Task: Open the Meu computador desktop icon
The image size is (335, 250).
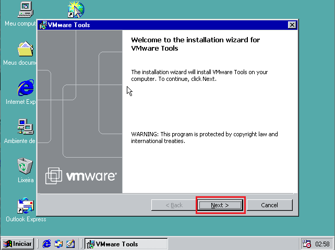Action: click(x=26, y=9)
